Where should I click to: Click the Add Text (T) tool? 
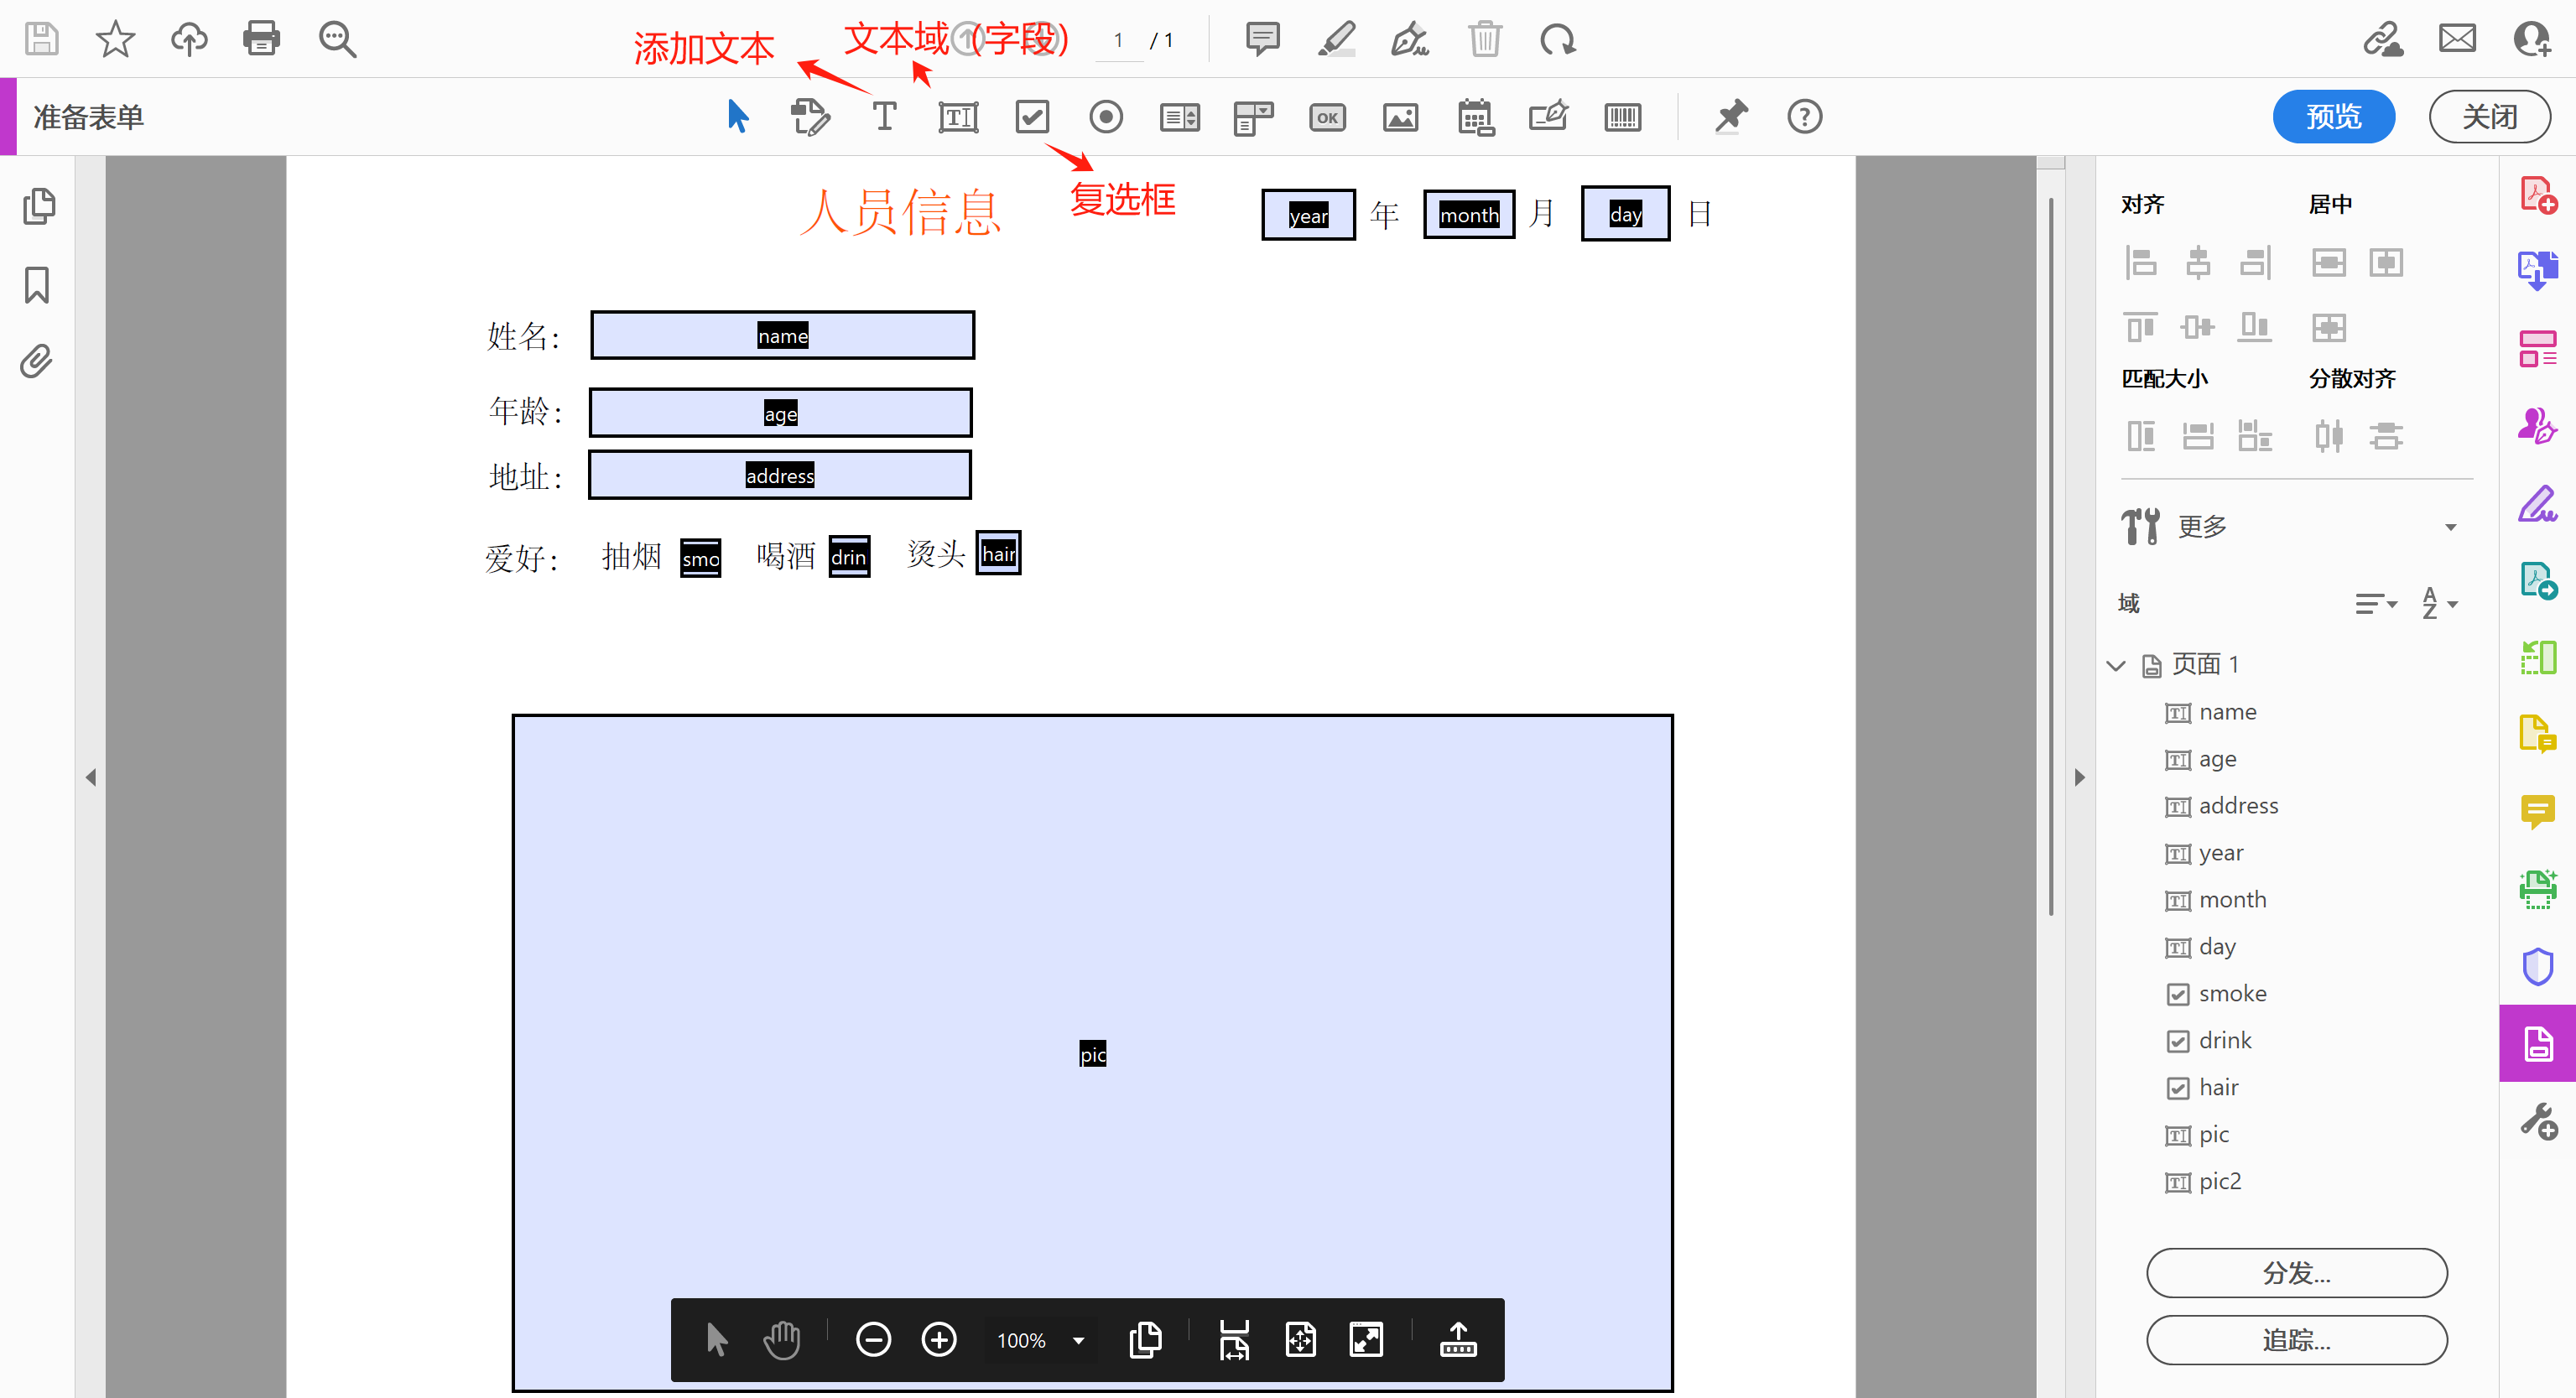[x=884, y=117]
